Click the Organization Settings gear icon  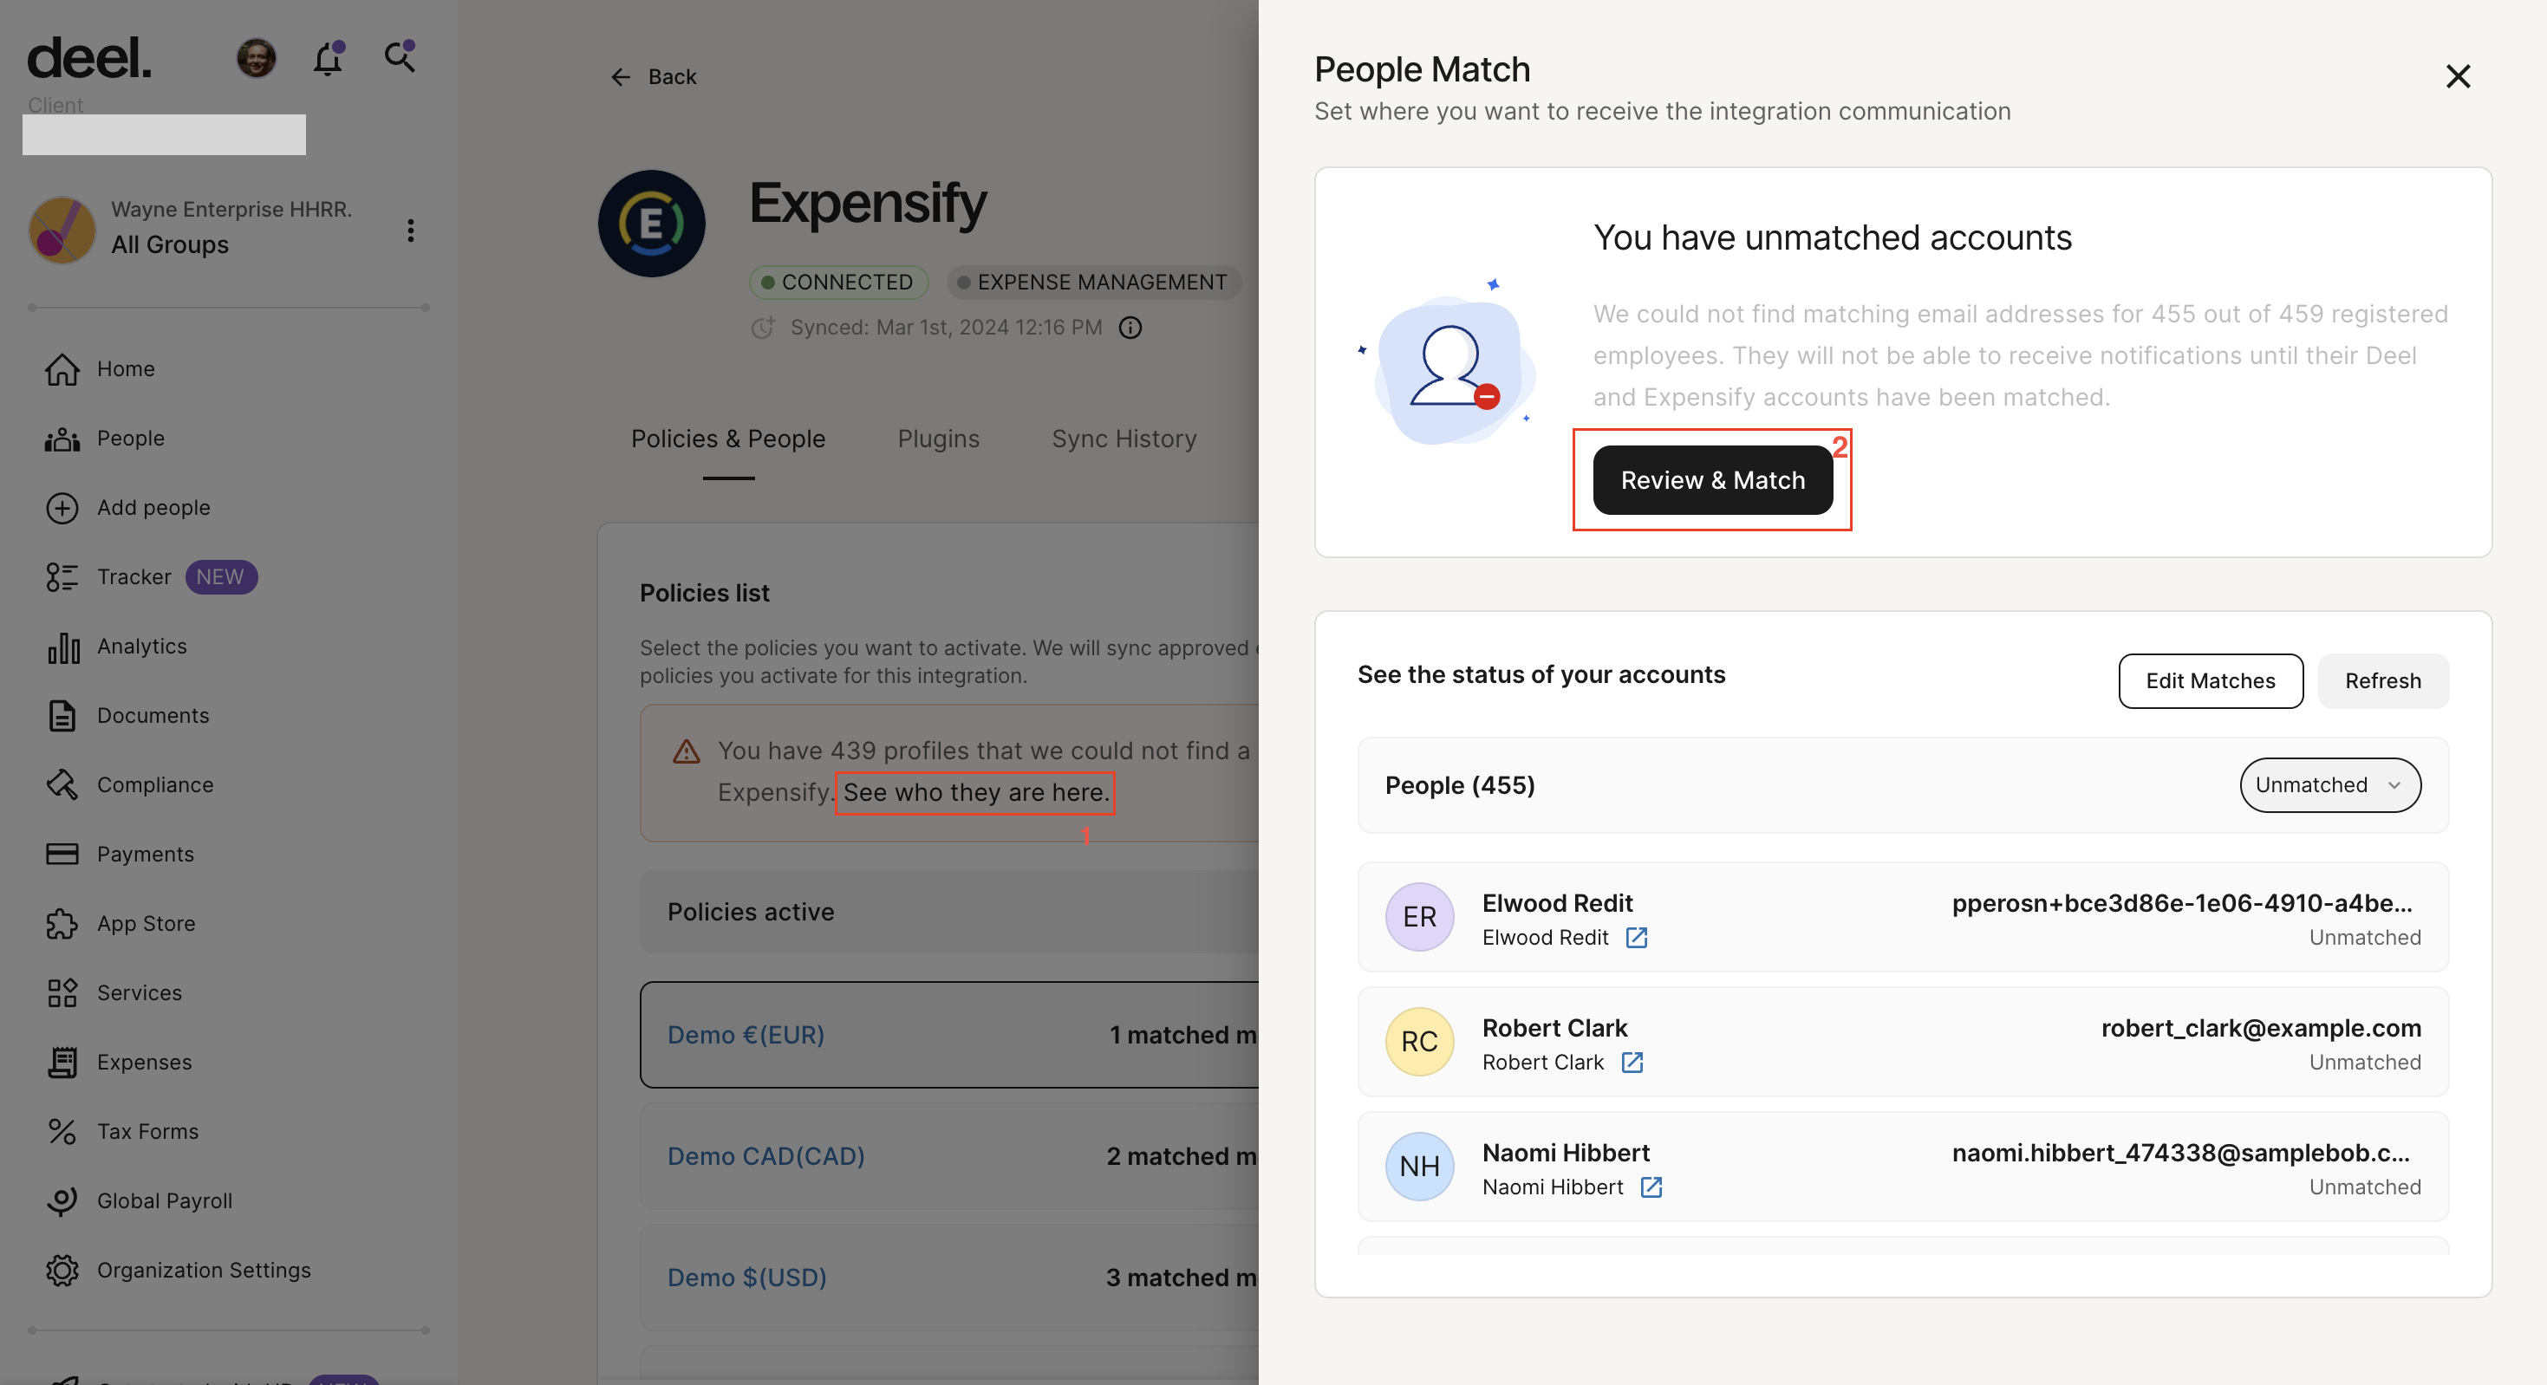(x=62, y=1271)
